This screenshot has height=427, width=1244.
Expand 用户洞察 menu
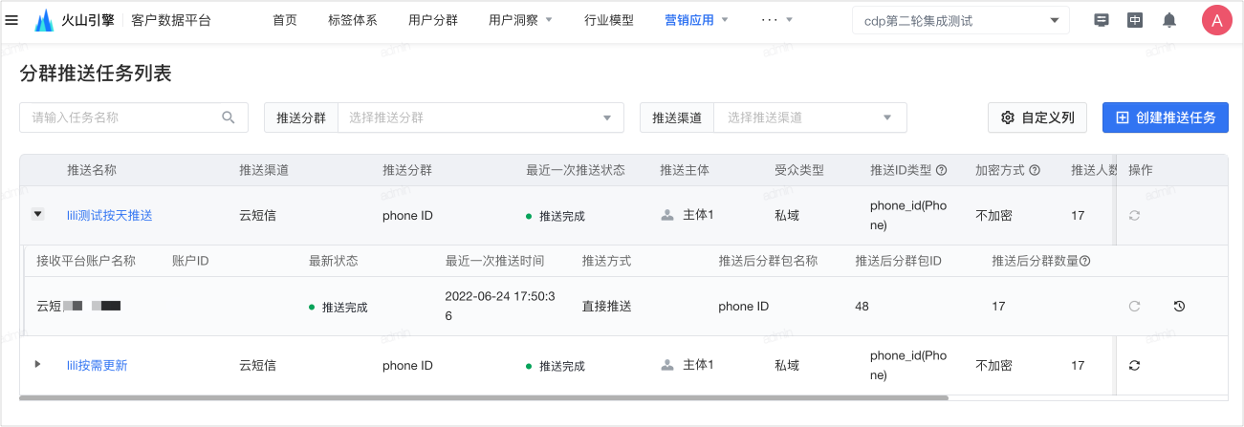(520, 20)
